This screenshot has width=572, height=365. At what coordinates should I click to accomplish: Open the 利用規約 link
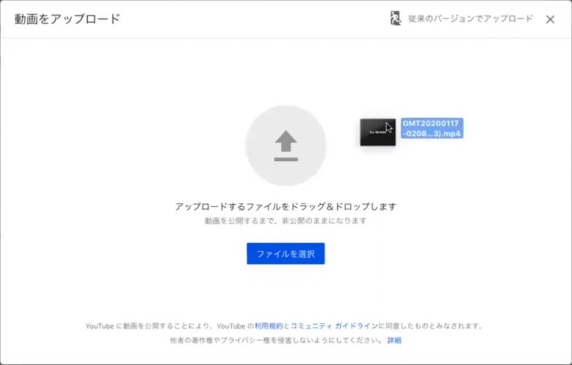click(x=268, y=326)
